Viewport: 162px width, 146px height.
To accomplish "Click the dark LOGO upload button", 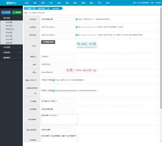I will tap(48, 42).
